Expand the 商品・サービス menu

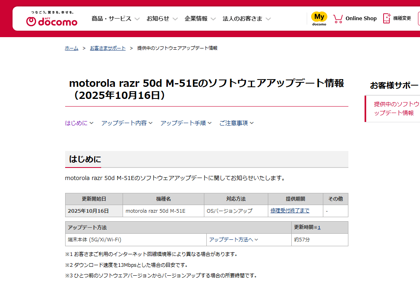(115, 19)
